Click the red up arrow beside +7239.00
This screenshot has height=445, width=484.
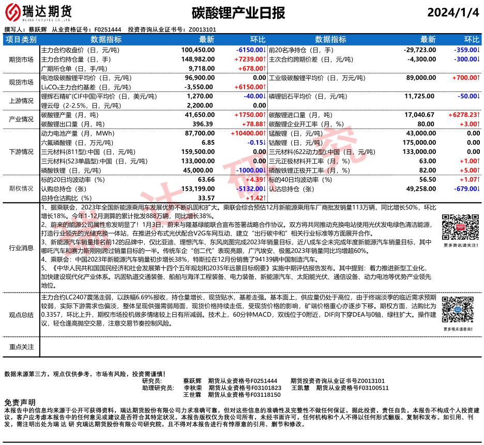[265, 59]
